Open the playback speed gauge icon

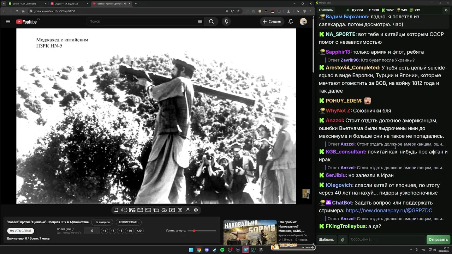pyautogui.click(x=164, y=210)
